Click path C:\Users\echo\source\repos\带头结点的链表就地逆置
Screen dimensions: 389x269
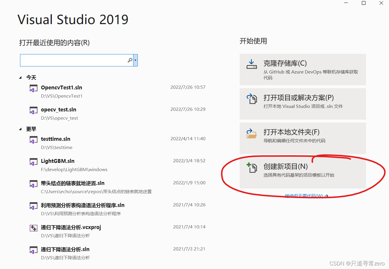[x=96, y=192]
